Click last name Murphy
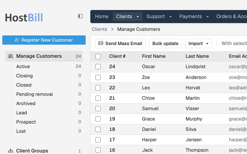Viewport: 247px width, 154px height. click(194, 119)
